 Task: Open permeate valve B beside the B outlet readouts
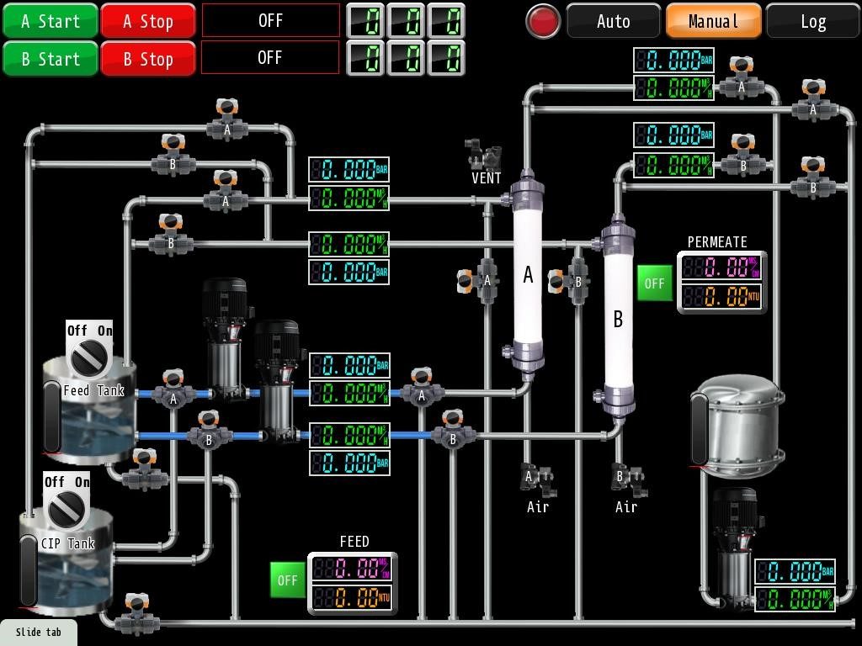pos(742,156)
